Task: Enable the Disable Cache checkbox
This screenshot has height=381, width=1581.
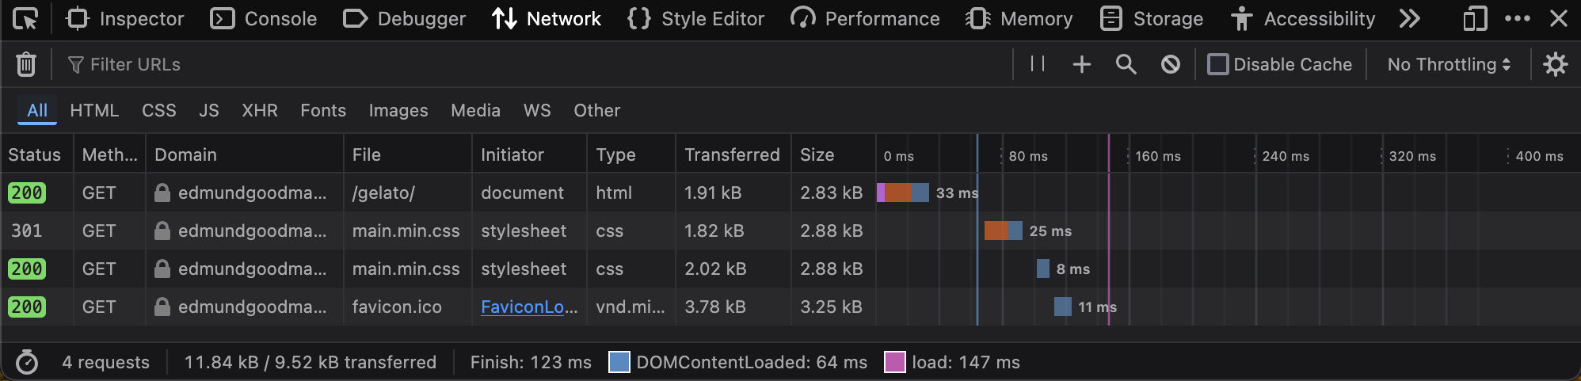Action: 1218,64
